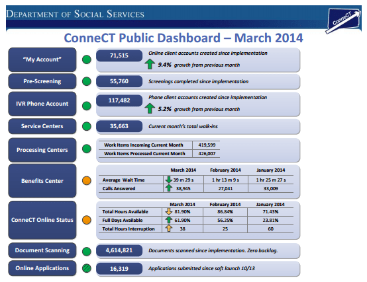Open the ConneCT Online Status button
367x282 pixels.
(42, 220)
